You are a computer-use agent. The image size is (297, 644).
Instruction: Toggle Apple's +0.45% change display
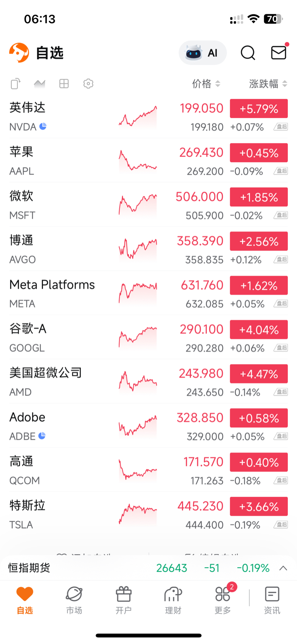[259, 153]
